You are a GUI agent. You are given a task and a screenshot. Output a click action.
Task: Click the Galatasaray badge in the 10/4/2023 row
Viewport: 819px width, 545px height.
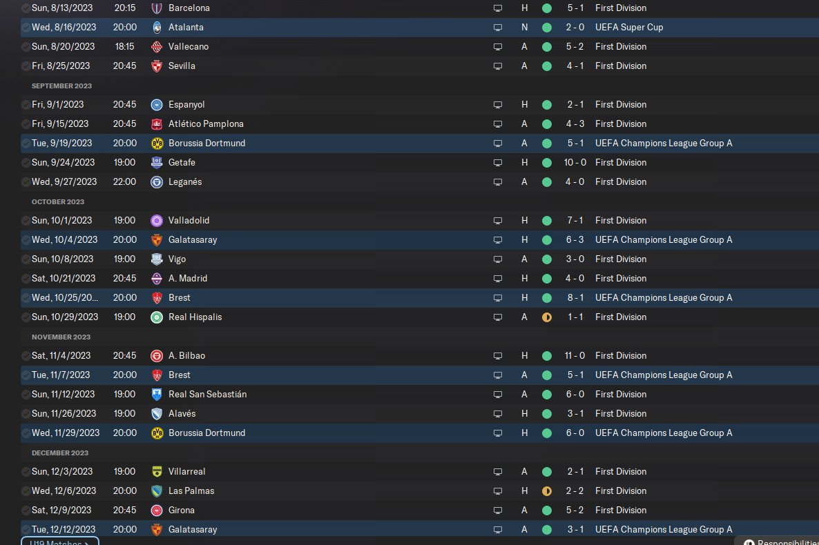coord(157,240)
